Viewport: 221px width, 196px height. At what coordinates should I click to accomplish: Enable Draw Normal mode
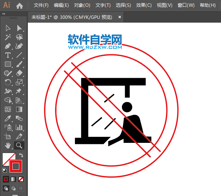coord(6,188)
